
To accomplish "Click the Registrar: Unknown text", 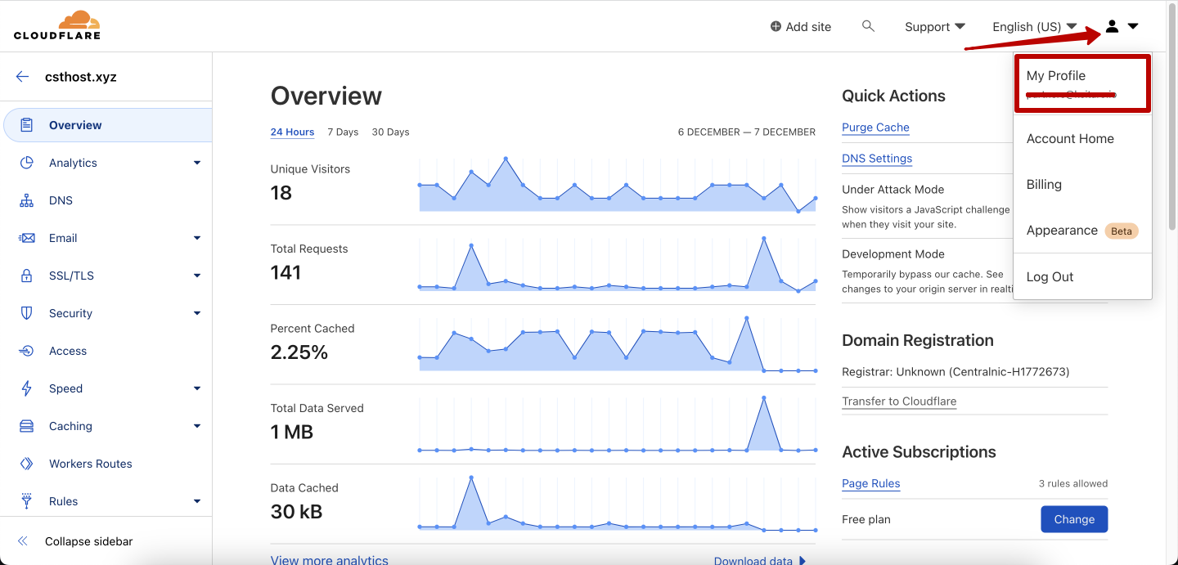I will tap(955, 372).
